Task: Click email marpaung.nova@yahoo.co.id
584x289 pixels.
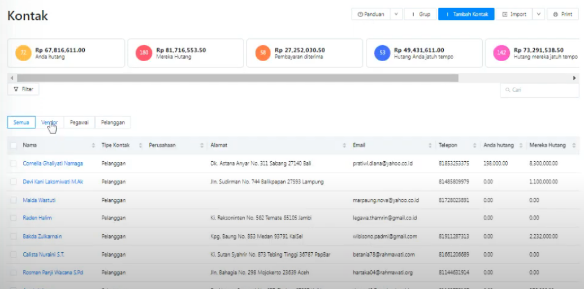Action: (x=386, y=200)
